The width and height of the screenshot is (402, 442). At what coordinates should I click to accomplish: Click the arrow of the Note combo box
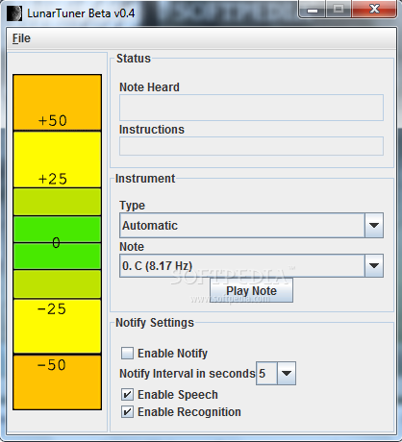[374, 266]
